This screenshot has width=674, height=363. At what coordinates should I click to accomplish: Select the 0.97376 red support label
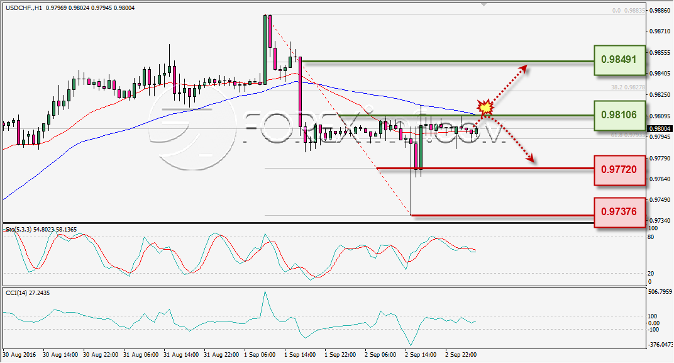[x=619, y=213]
